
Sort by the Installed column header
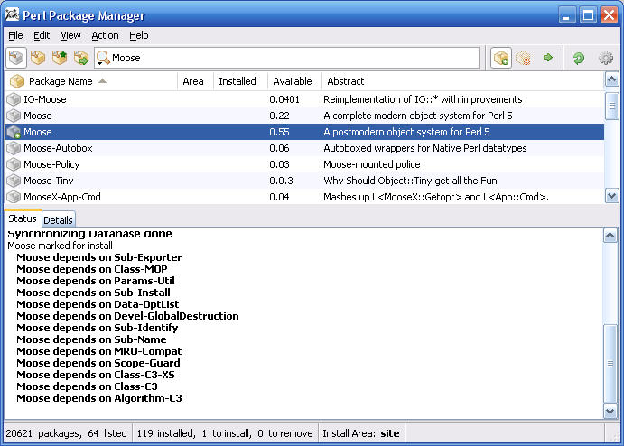tap(240, 81)
